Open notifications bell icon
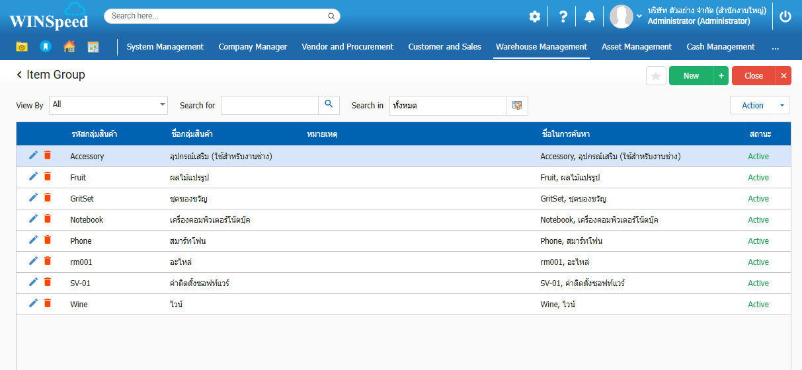The image size is (802, 370). click(x=589, y=17)
